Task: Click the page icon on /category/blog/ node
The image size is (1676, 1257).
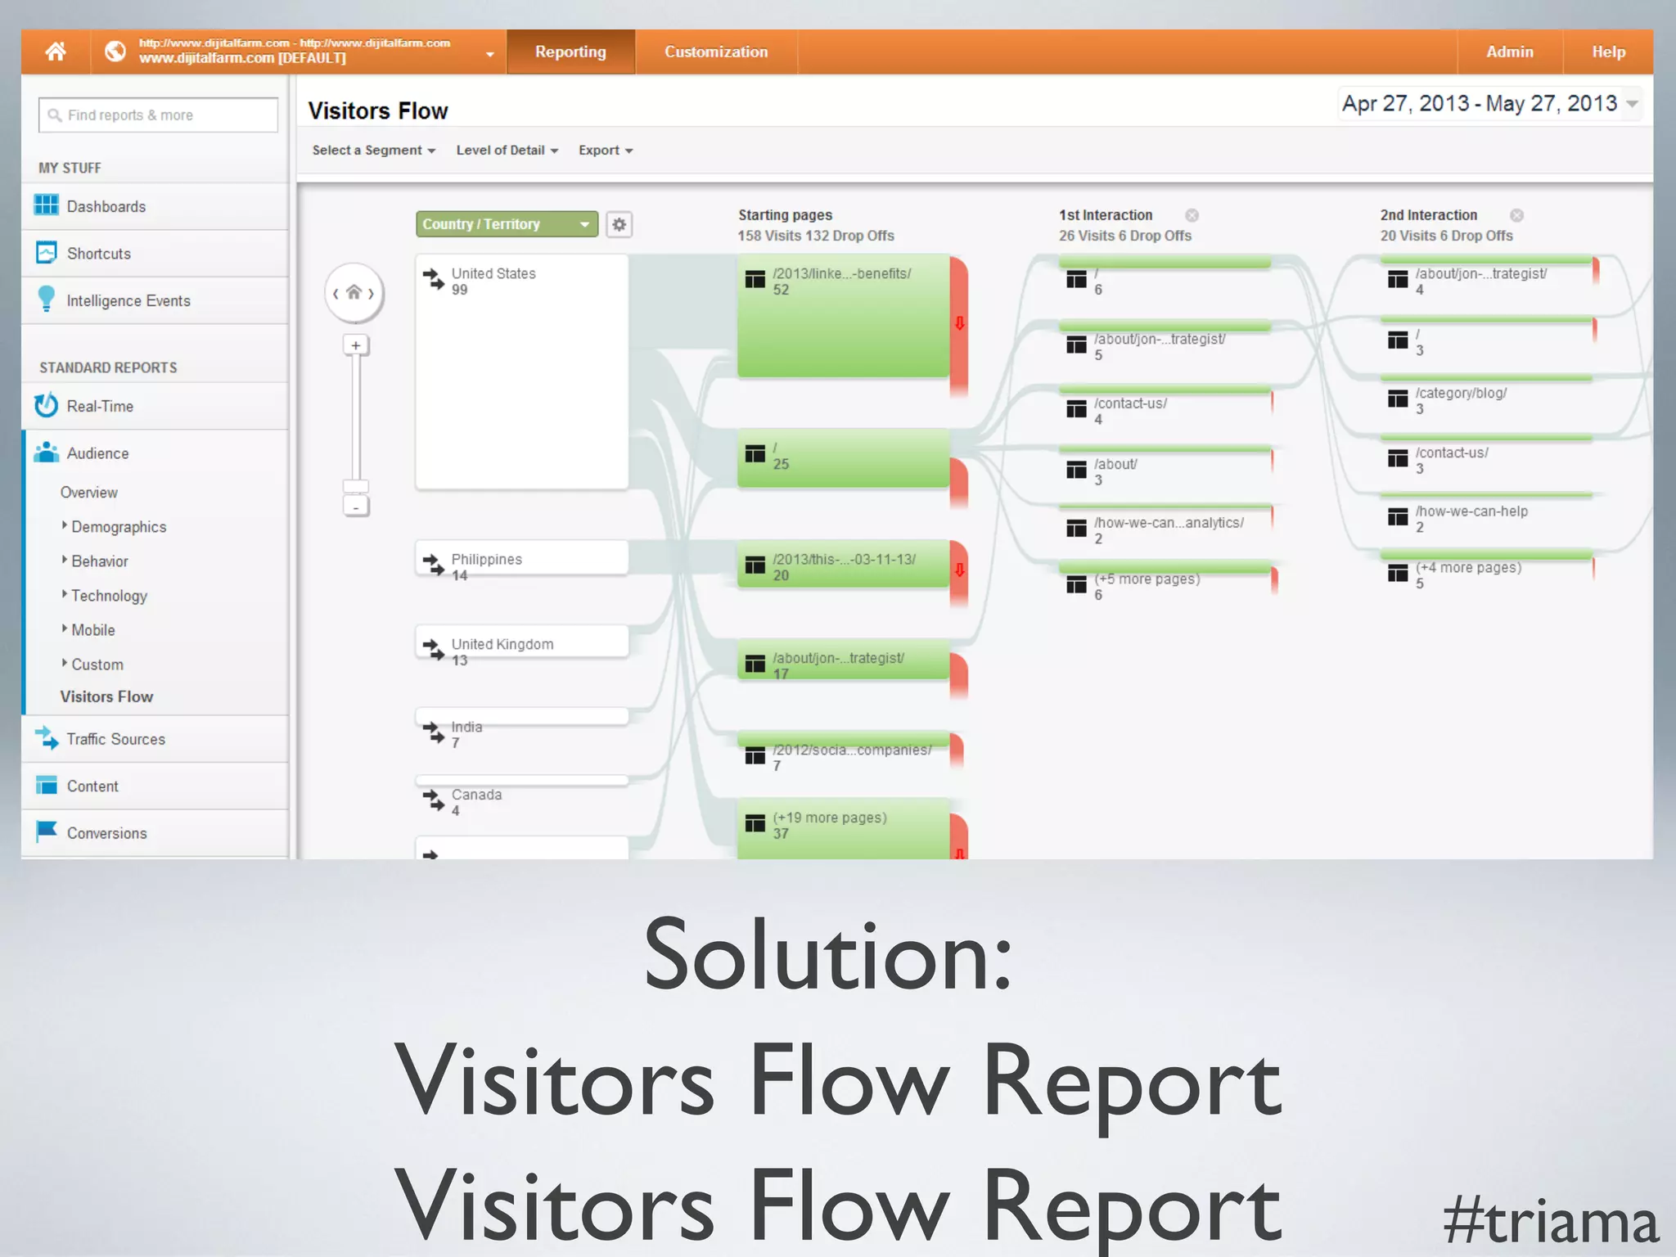Action: click(x=1398, y=399)
